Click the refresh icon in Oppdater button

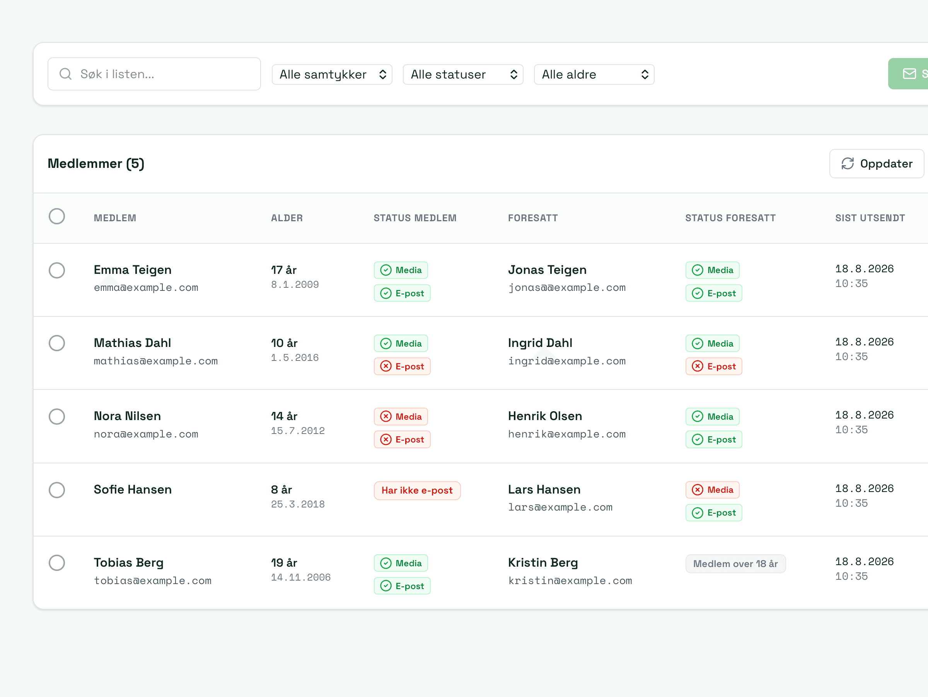(848, 164)
